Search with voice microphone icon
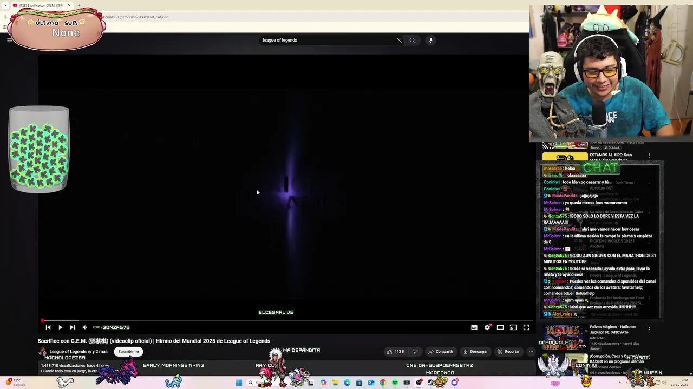The height and width of the screenshot is (389, 693). 430,40
